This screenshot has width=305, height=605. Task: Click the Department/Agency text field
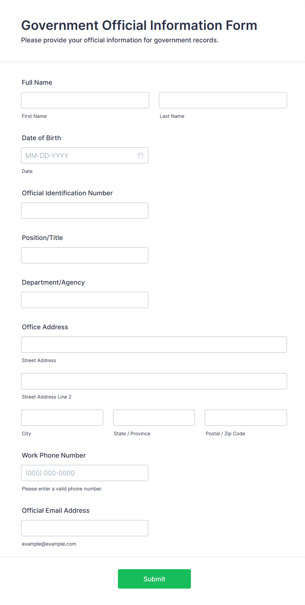[85, 300]
